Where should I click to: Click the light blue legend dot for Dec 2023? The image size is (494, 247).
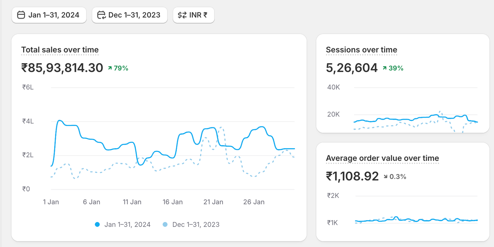pyautogui.click(x=165, y=224)
